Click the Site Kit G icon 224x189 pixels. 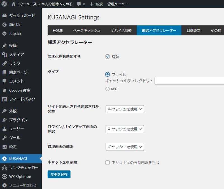pyautogui.click(x=4, y=25)
